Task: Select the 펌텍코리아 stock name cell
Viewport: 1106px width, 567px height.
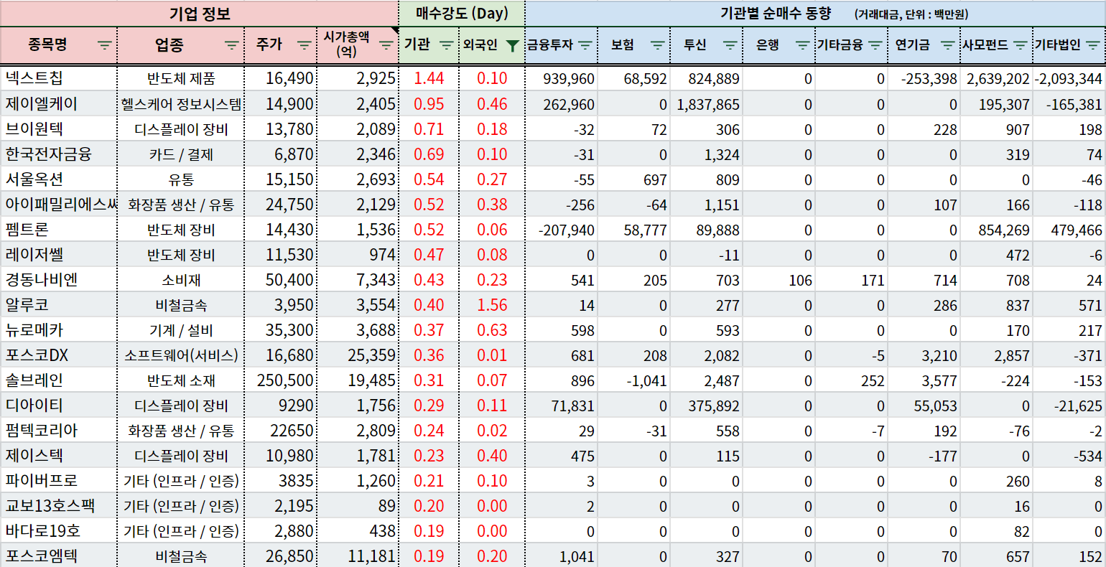Action: pyautogui.click(x=59, y=430)
